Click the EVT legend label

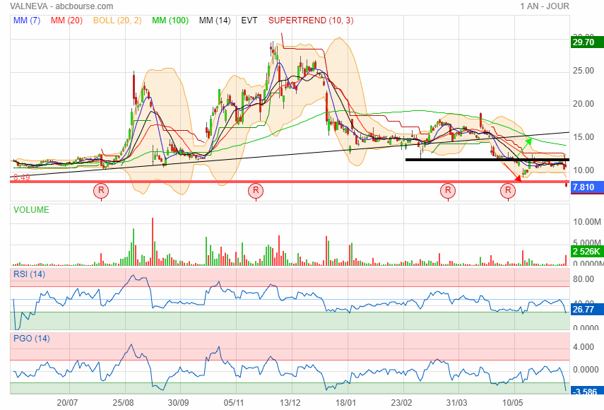click(x=249, y=20)
